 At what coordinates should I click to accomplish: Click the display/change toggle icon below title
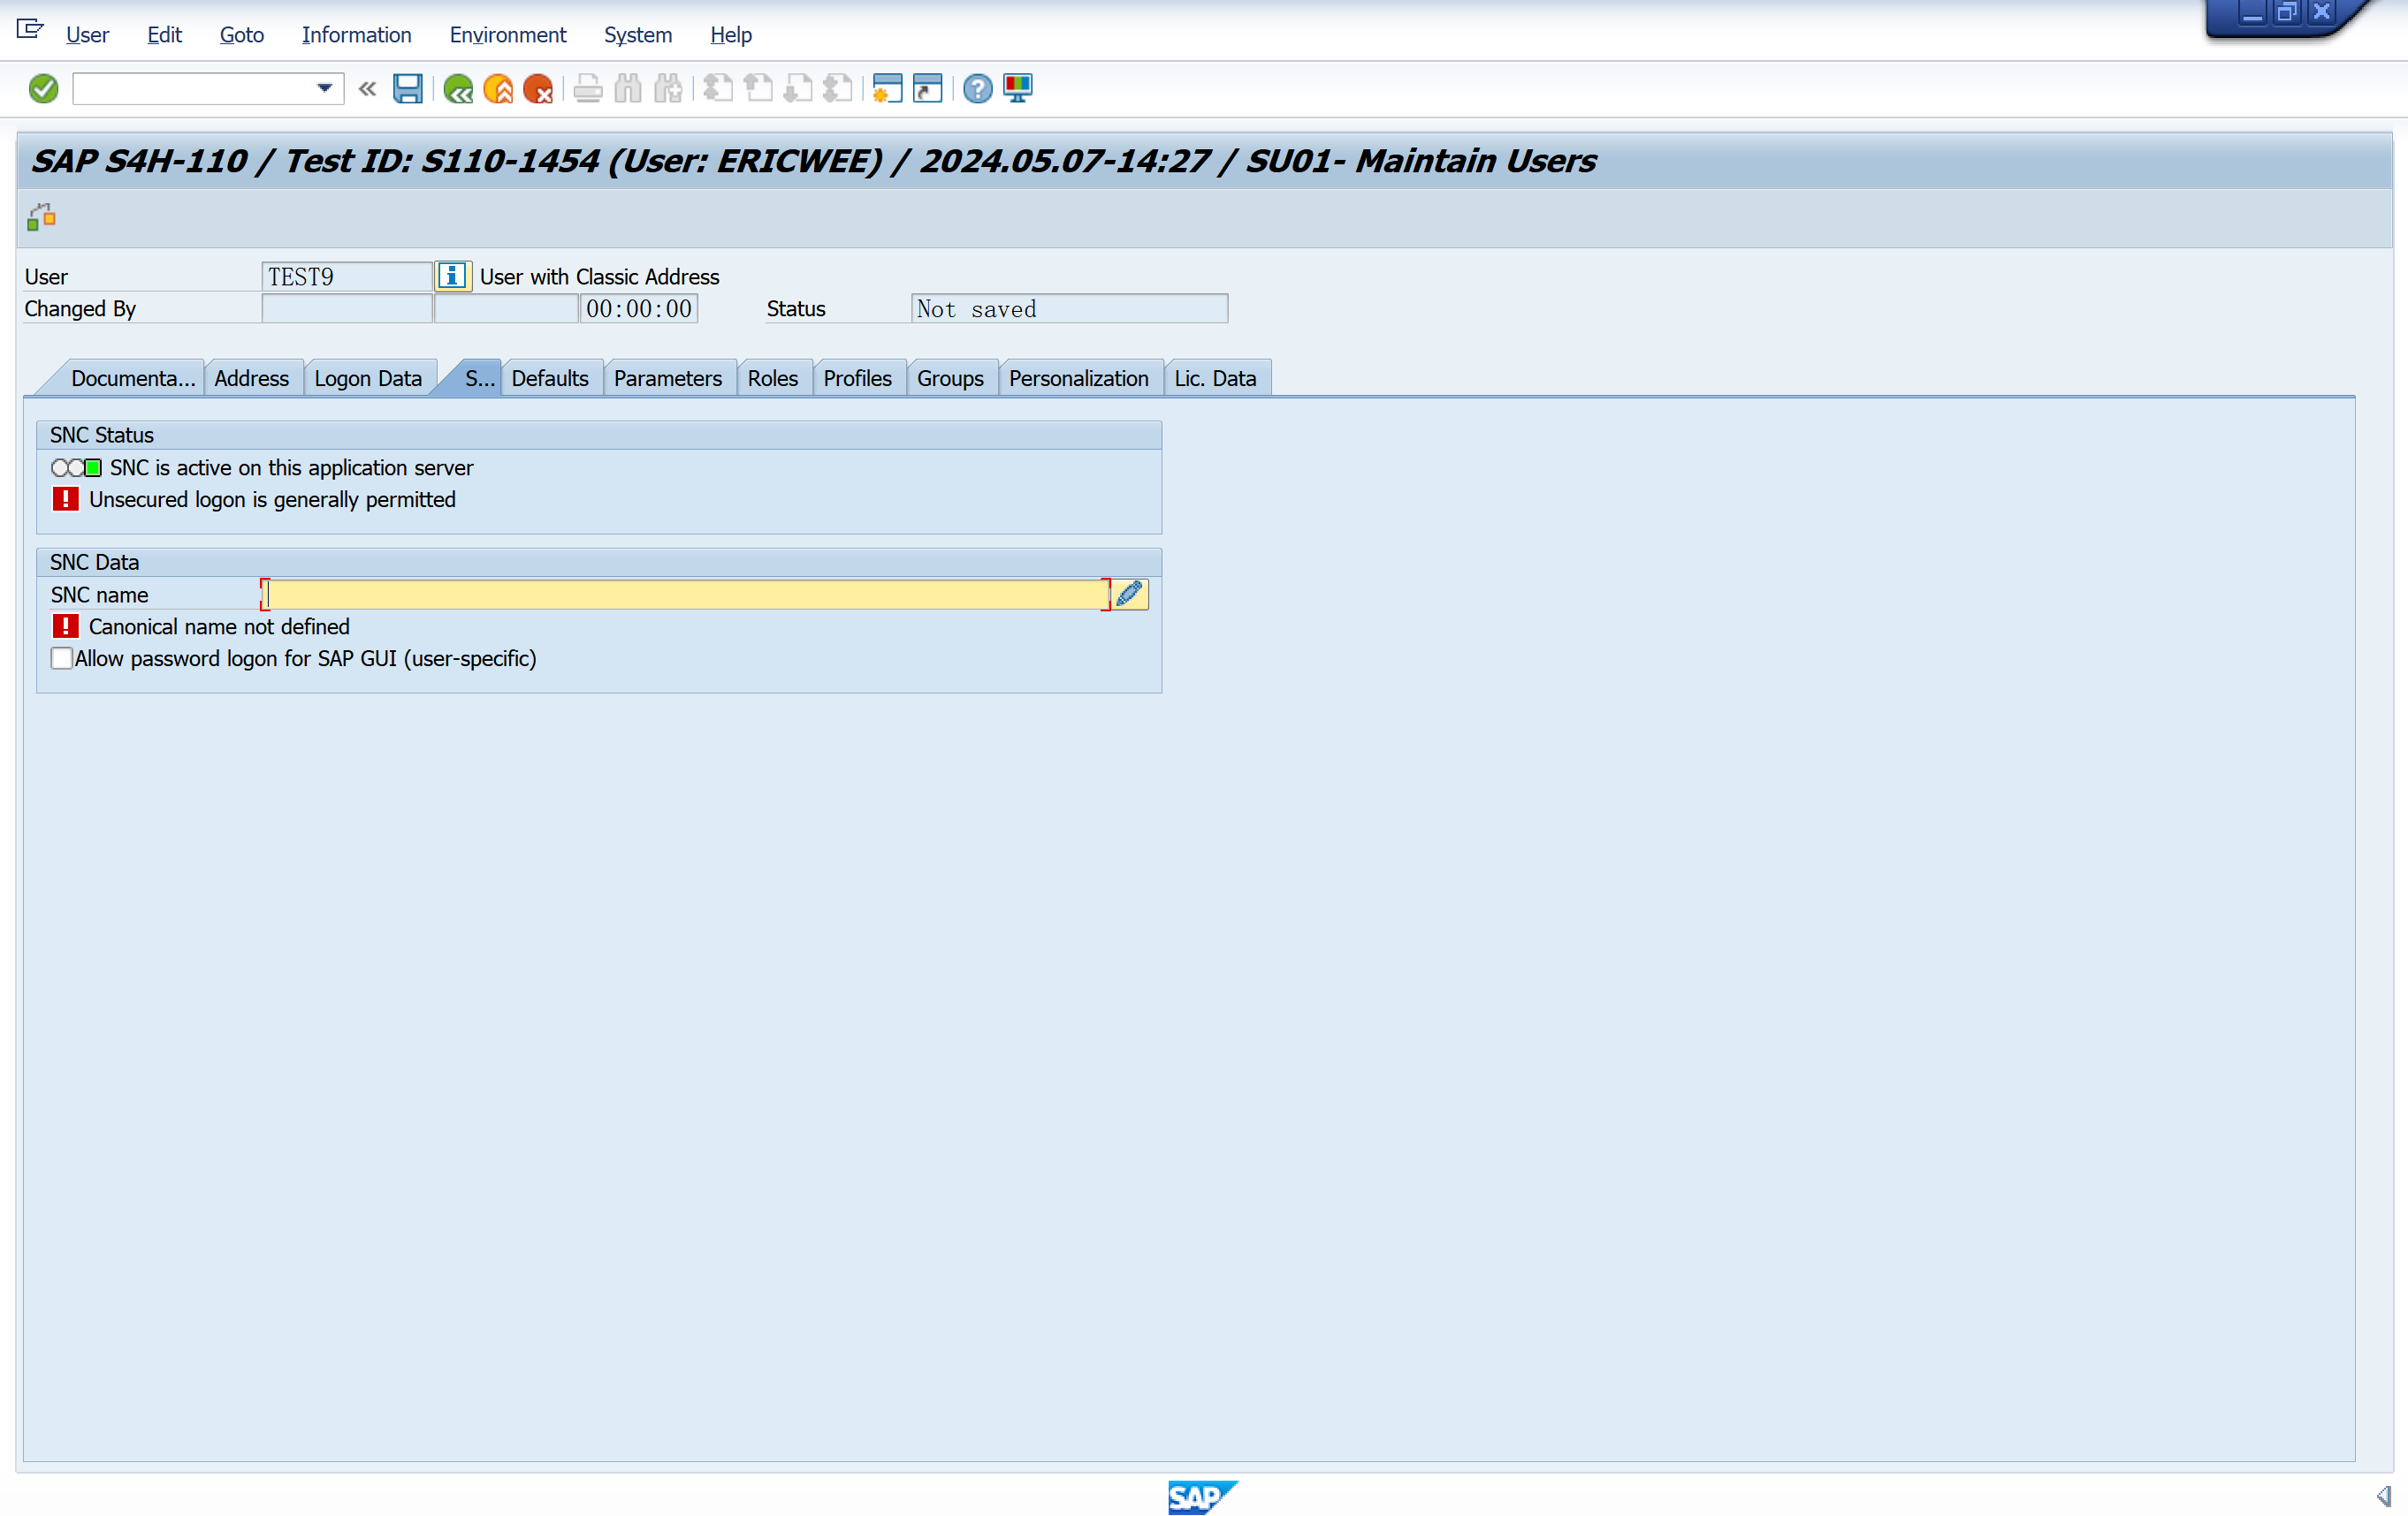(x=41, y=216)
